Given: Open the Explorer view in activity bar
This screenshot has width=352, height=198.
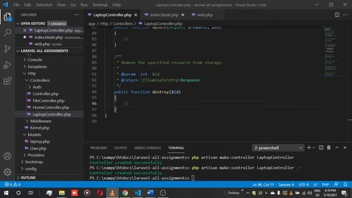Looking at the screenshot, I should pos(7,17).
